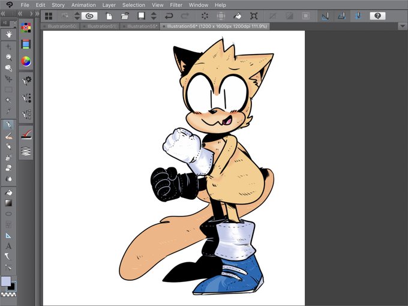The width and height of the screenshot is (408, 306).
Task: Select the Fill bucket tool
Action: tap(8, 193)
